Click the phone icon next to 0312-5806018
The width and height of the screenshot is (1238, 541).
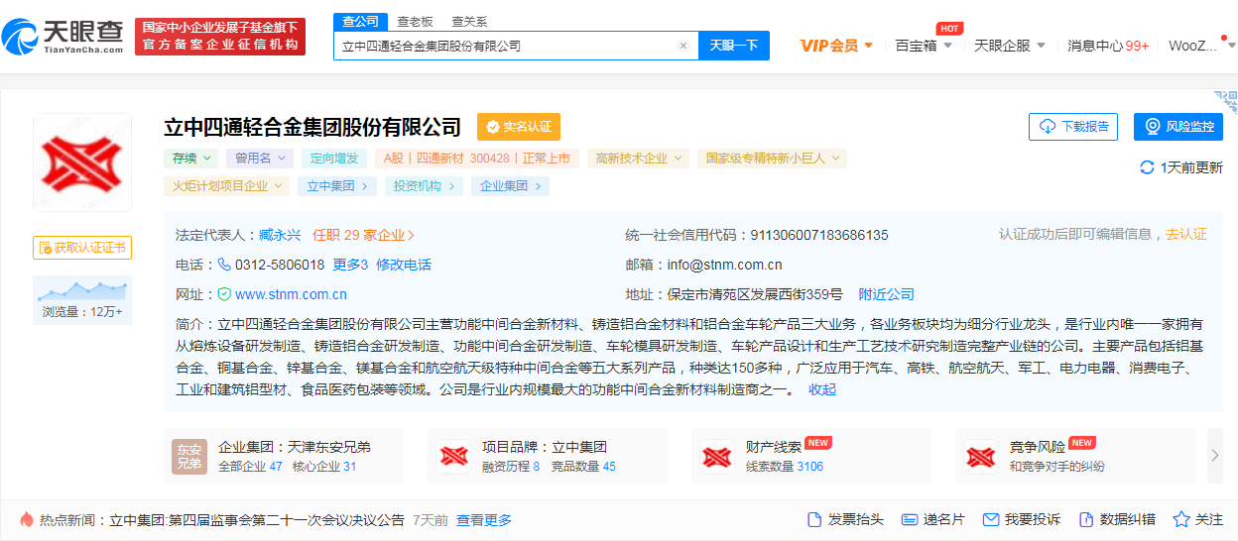pos(224,265)
